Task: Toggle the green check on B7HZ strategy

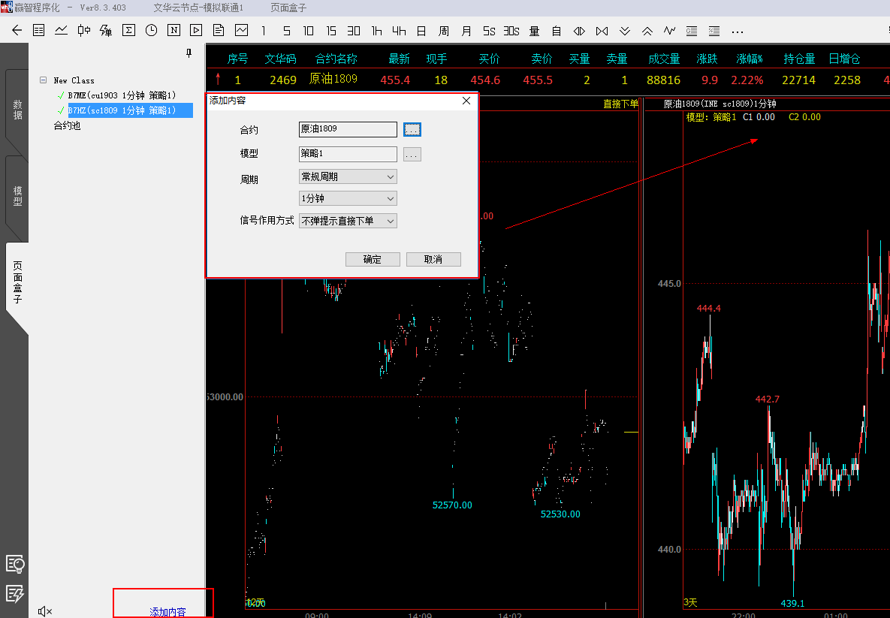Action: pos(61,110)
